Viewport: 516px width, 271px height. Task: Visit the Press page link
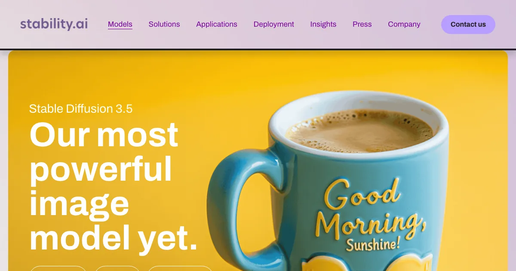[362, 24]
